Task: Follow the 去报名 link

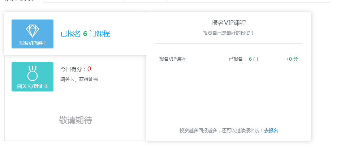Action: pyautogui.click(x=271, y=130)
